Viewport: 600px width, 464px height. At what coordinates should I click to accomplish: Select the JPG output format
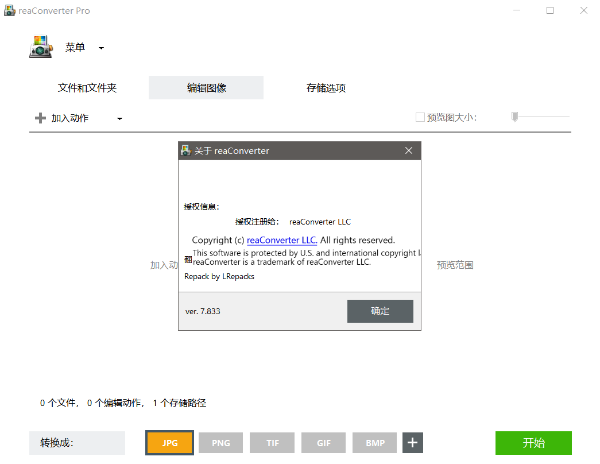tap(169, 443)
